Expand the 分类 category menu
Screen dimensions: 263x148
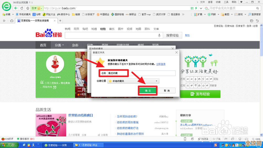click(x=59, y=45)
